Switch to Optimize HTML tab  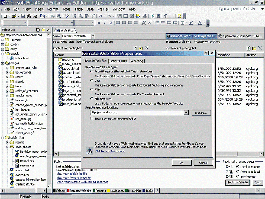click(x=118, y=61)
